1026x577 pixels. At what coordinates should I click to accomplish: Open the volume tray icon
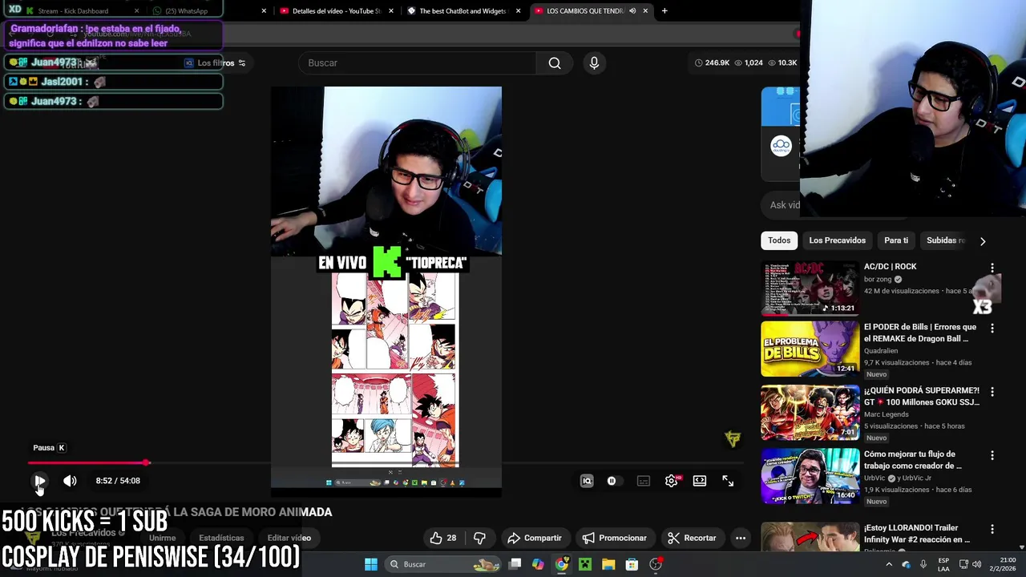pyautogui.click(x=977, y=564)
